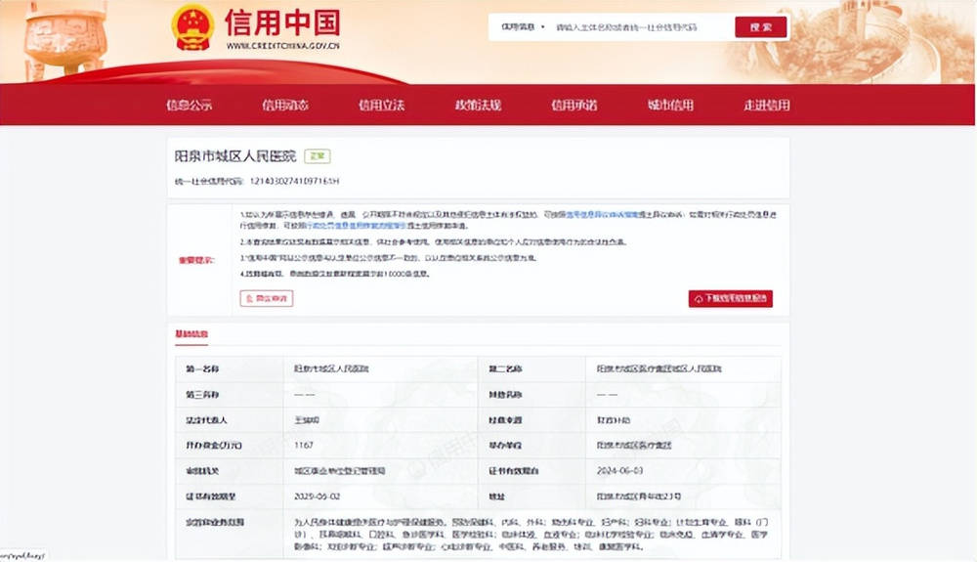
Task: Click the outlined 异议申诉 button
Action: point(266,298)
